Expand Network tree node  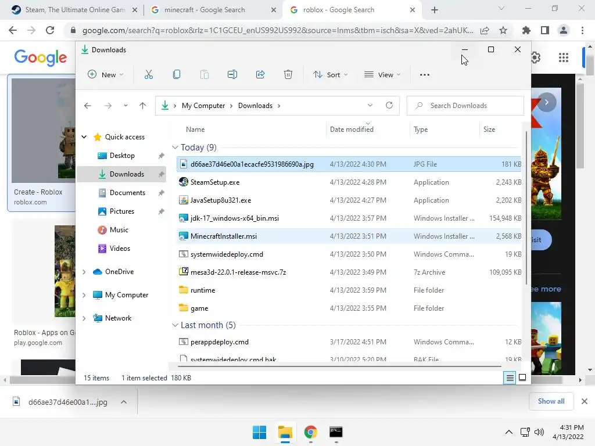(84, 318)
